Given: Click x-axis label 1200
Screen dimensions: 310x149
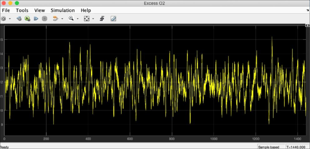Looking at the screenshot, I should click(x=256, y=139).
